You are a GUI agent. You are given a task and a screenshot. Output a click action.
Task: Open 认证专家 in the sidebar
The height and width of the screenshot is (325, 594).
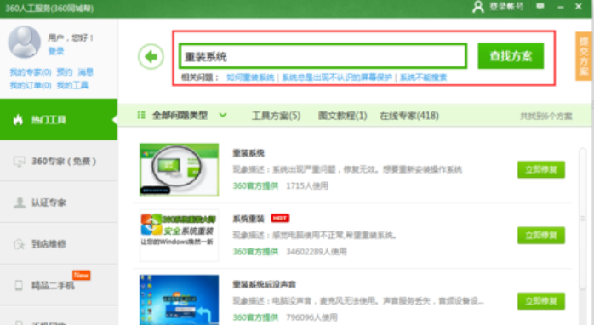click(59, 202)
